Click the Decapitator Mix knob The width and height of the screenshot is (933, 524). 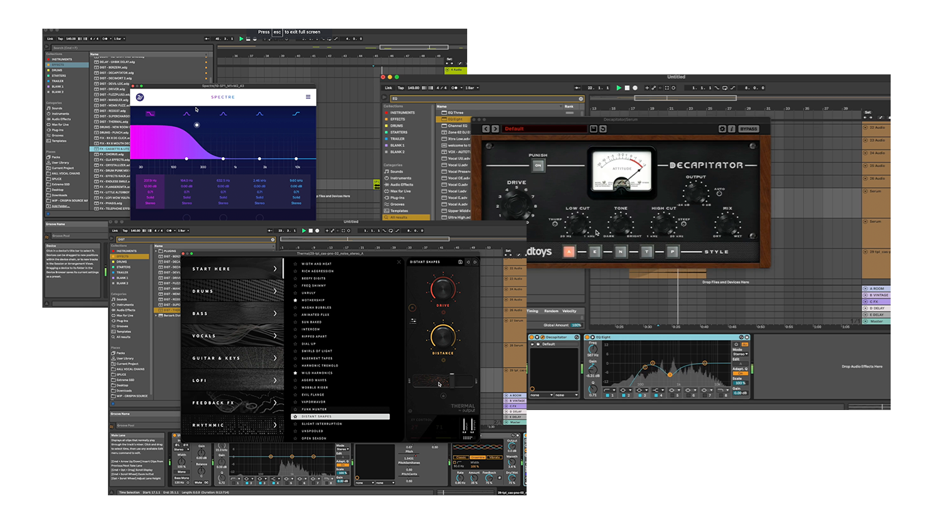[726, 224]
